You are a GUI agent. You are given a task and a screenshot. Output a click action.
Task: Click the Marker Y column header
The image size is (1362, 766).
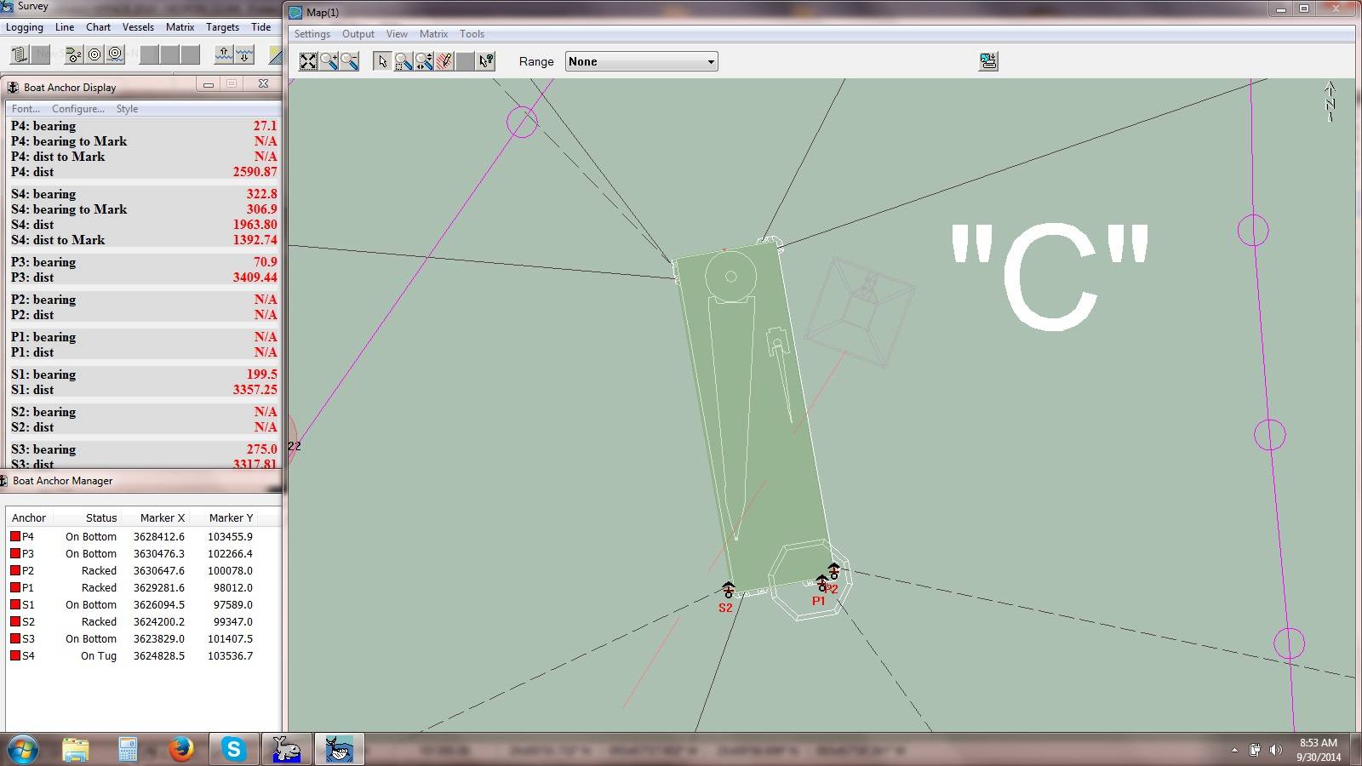point(231,517)
